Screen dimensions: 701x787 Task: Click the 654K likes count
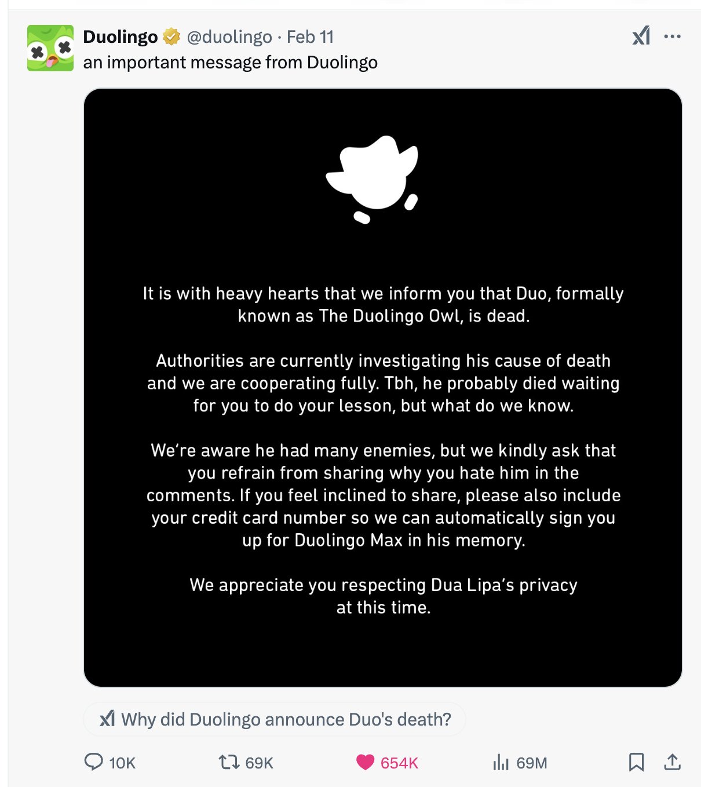(x=399, y=763)
